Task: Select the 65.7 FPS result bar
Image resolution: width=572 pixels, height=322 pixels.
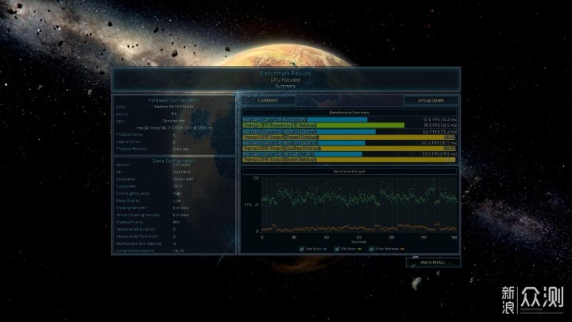Action: coord(308,131)
